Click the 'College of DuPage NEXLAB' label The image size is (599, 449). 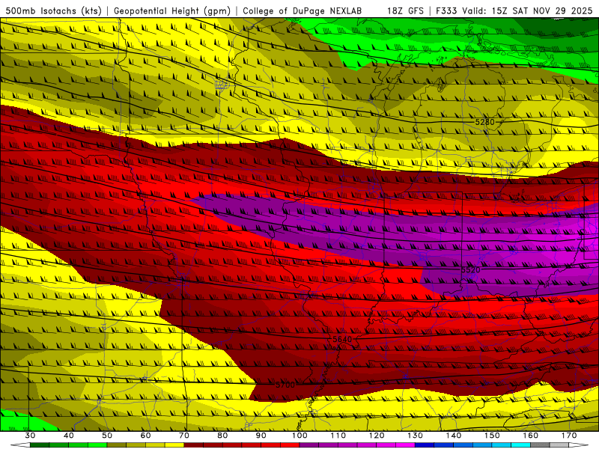click(x=302, y=11)
